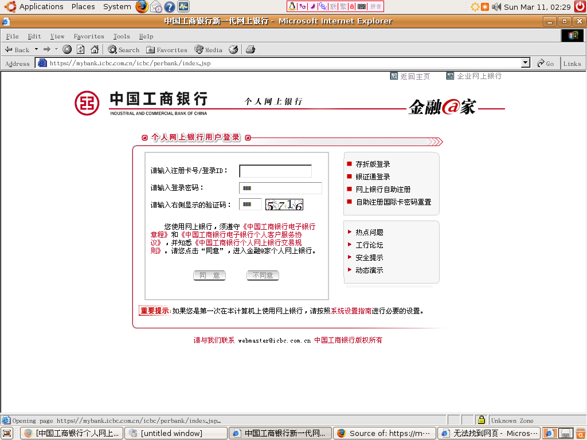Click the SSL padlock icon in status bar

[482, 420]
